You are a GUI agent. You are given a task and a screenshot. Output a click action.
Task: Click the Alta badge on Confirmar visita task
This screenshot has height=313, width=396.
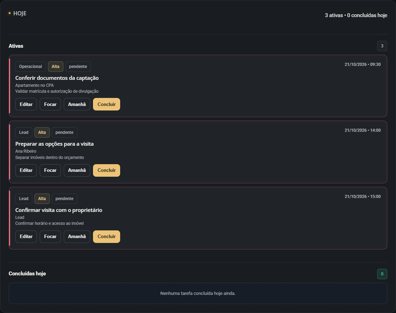click(42, 198)
